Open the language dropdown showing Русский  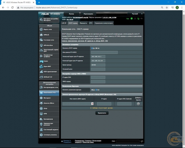pos(135,14)
